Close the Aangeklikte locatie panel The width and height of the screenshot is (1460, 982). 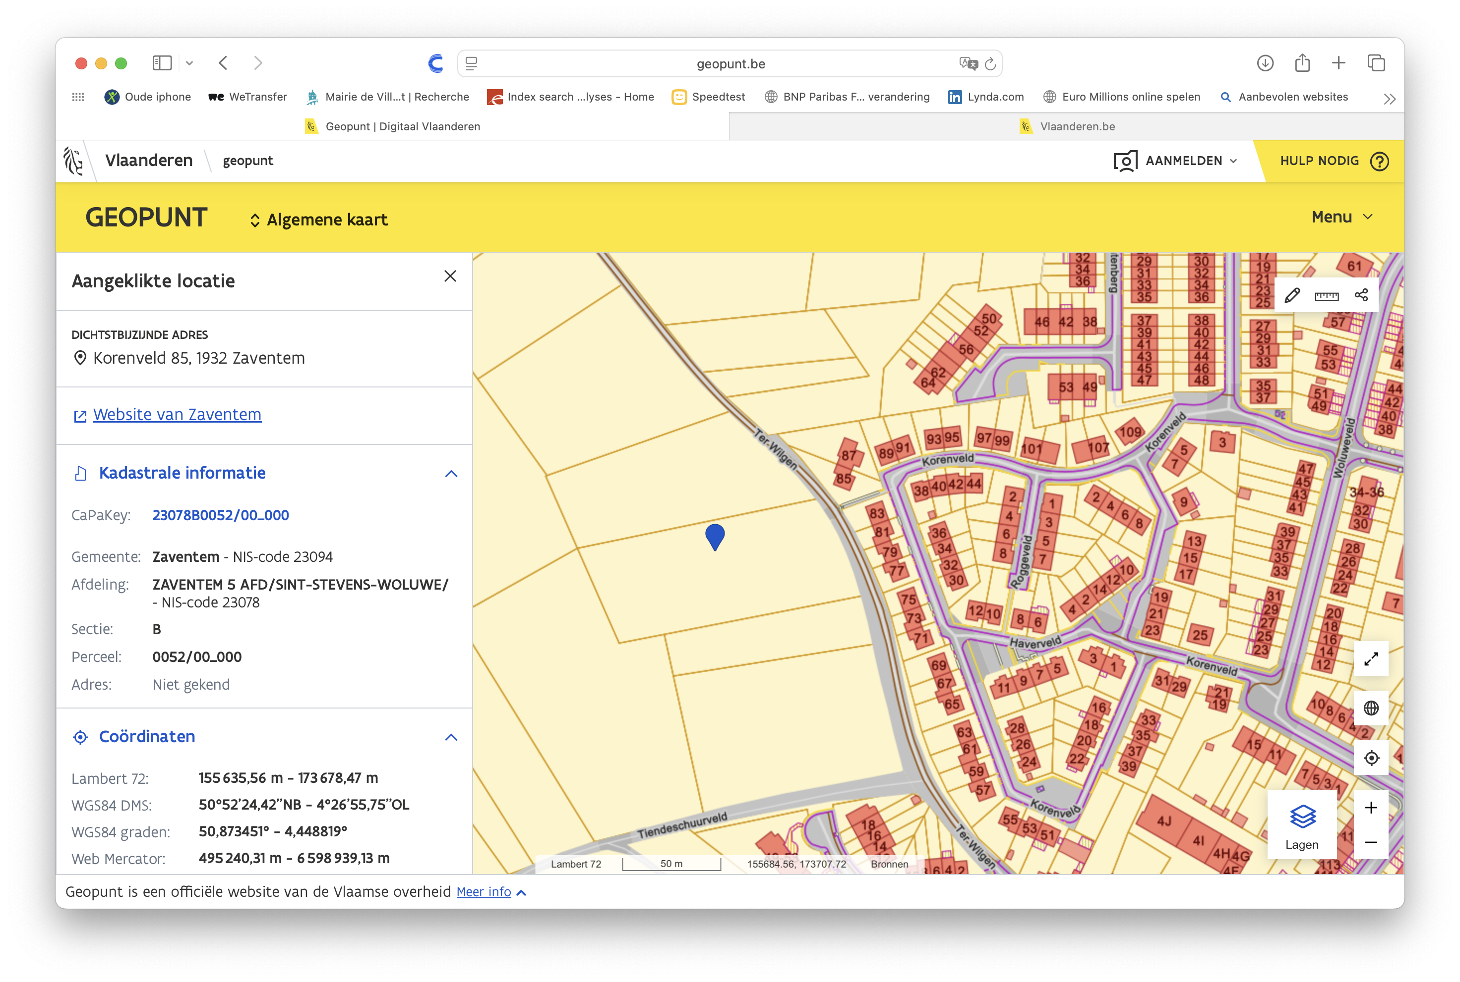coord(450,276)
